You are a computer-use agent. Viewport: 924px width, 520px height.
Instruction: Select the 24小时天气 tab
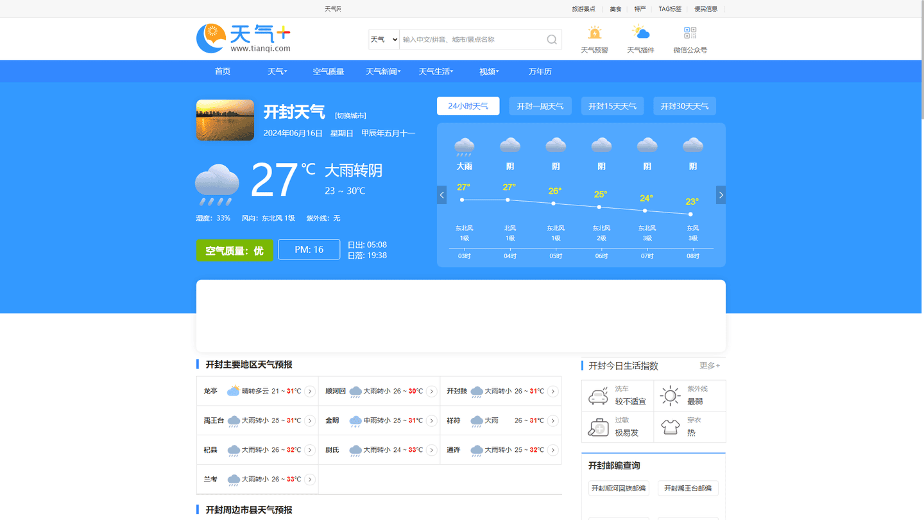pyautogui.click(x=468, y=106)
